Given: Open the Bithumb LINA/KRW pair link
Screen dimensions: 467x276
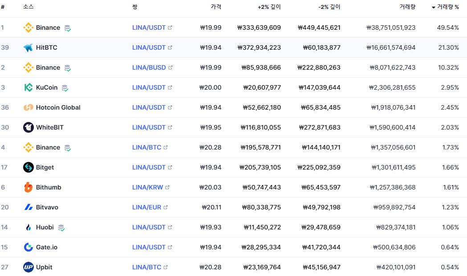Looking at the screenshot, I should click(148, 187).
